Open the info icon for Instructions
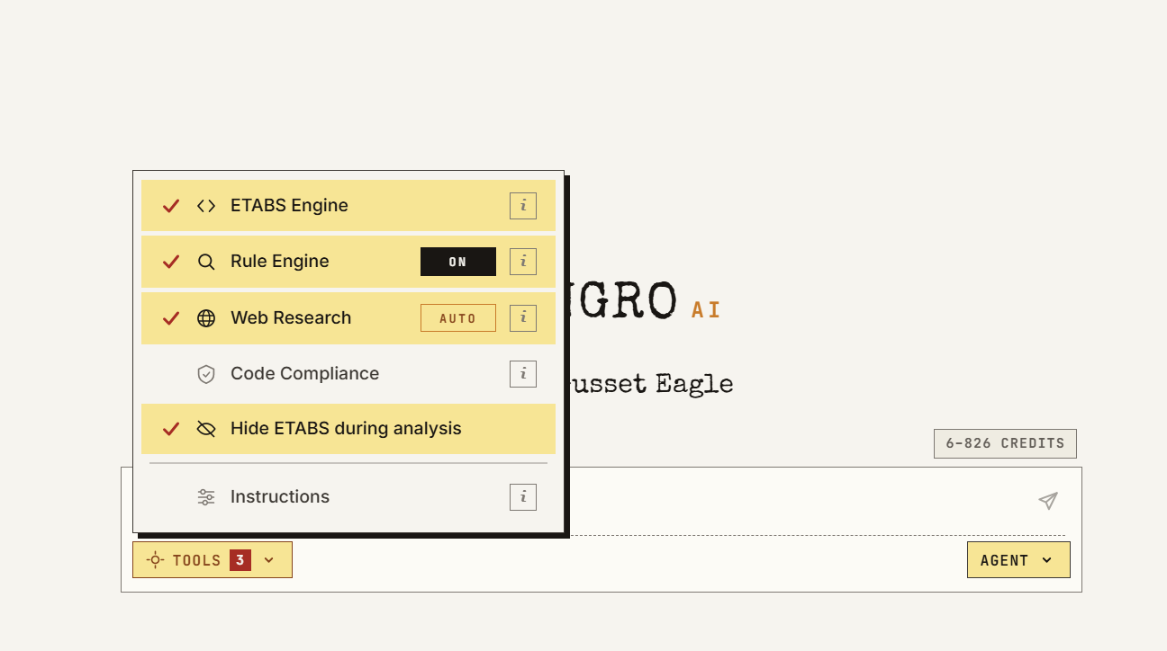This screenshot has height=651, width=1167. click(x=523, y=496)
